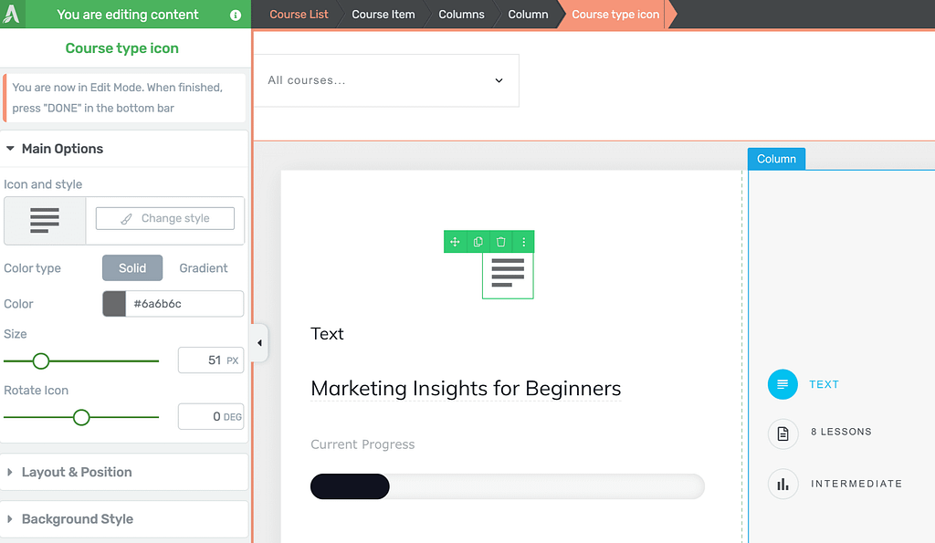The image size is (935, 543).
Task: Delete the selected element with trash icon
Action: [501, 242]
